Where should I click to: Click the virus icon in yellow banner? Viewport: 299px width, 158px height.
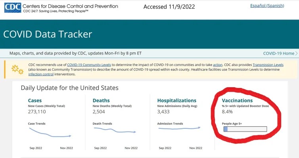tap(17, 69)
